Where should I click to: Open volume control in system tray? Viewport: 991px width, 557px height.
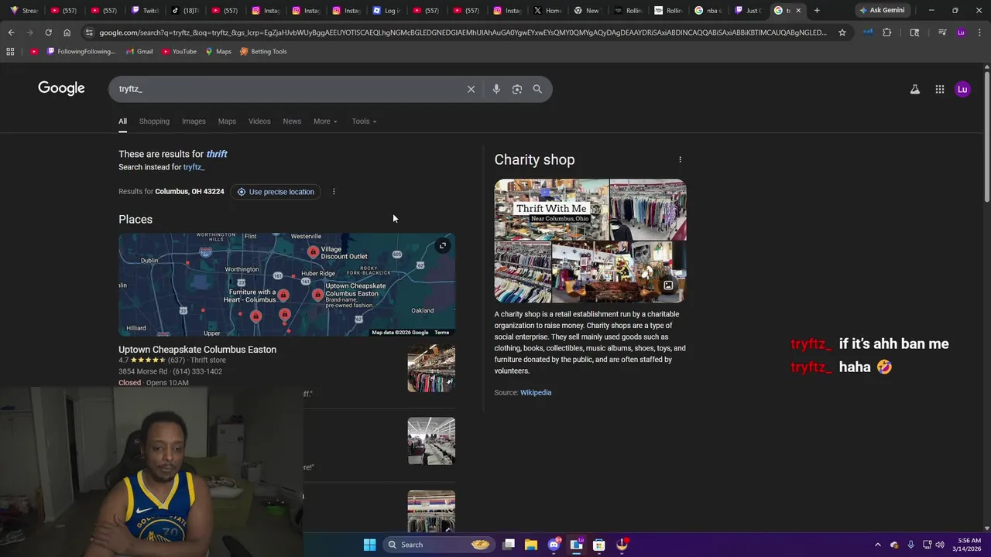[x=940, y=545]
